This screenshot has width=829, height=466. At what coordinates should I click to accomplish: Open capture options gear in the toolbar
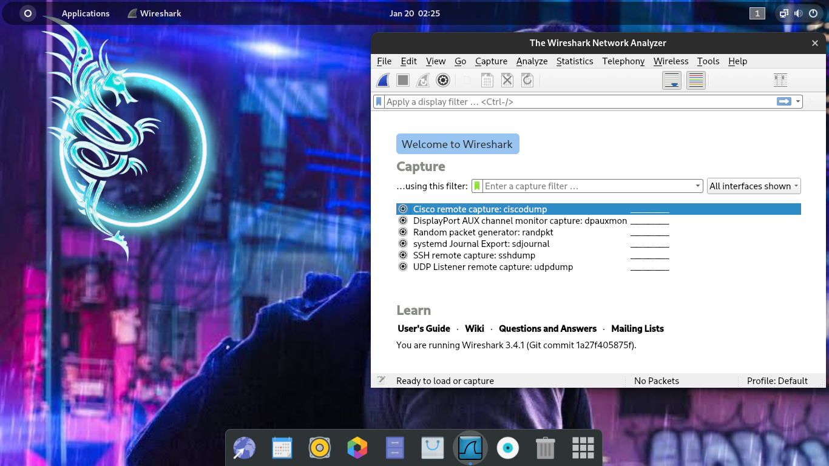pos(443,80)
